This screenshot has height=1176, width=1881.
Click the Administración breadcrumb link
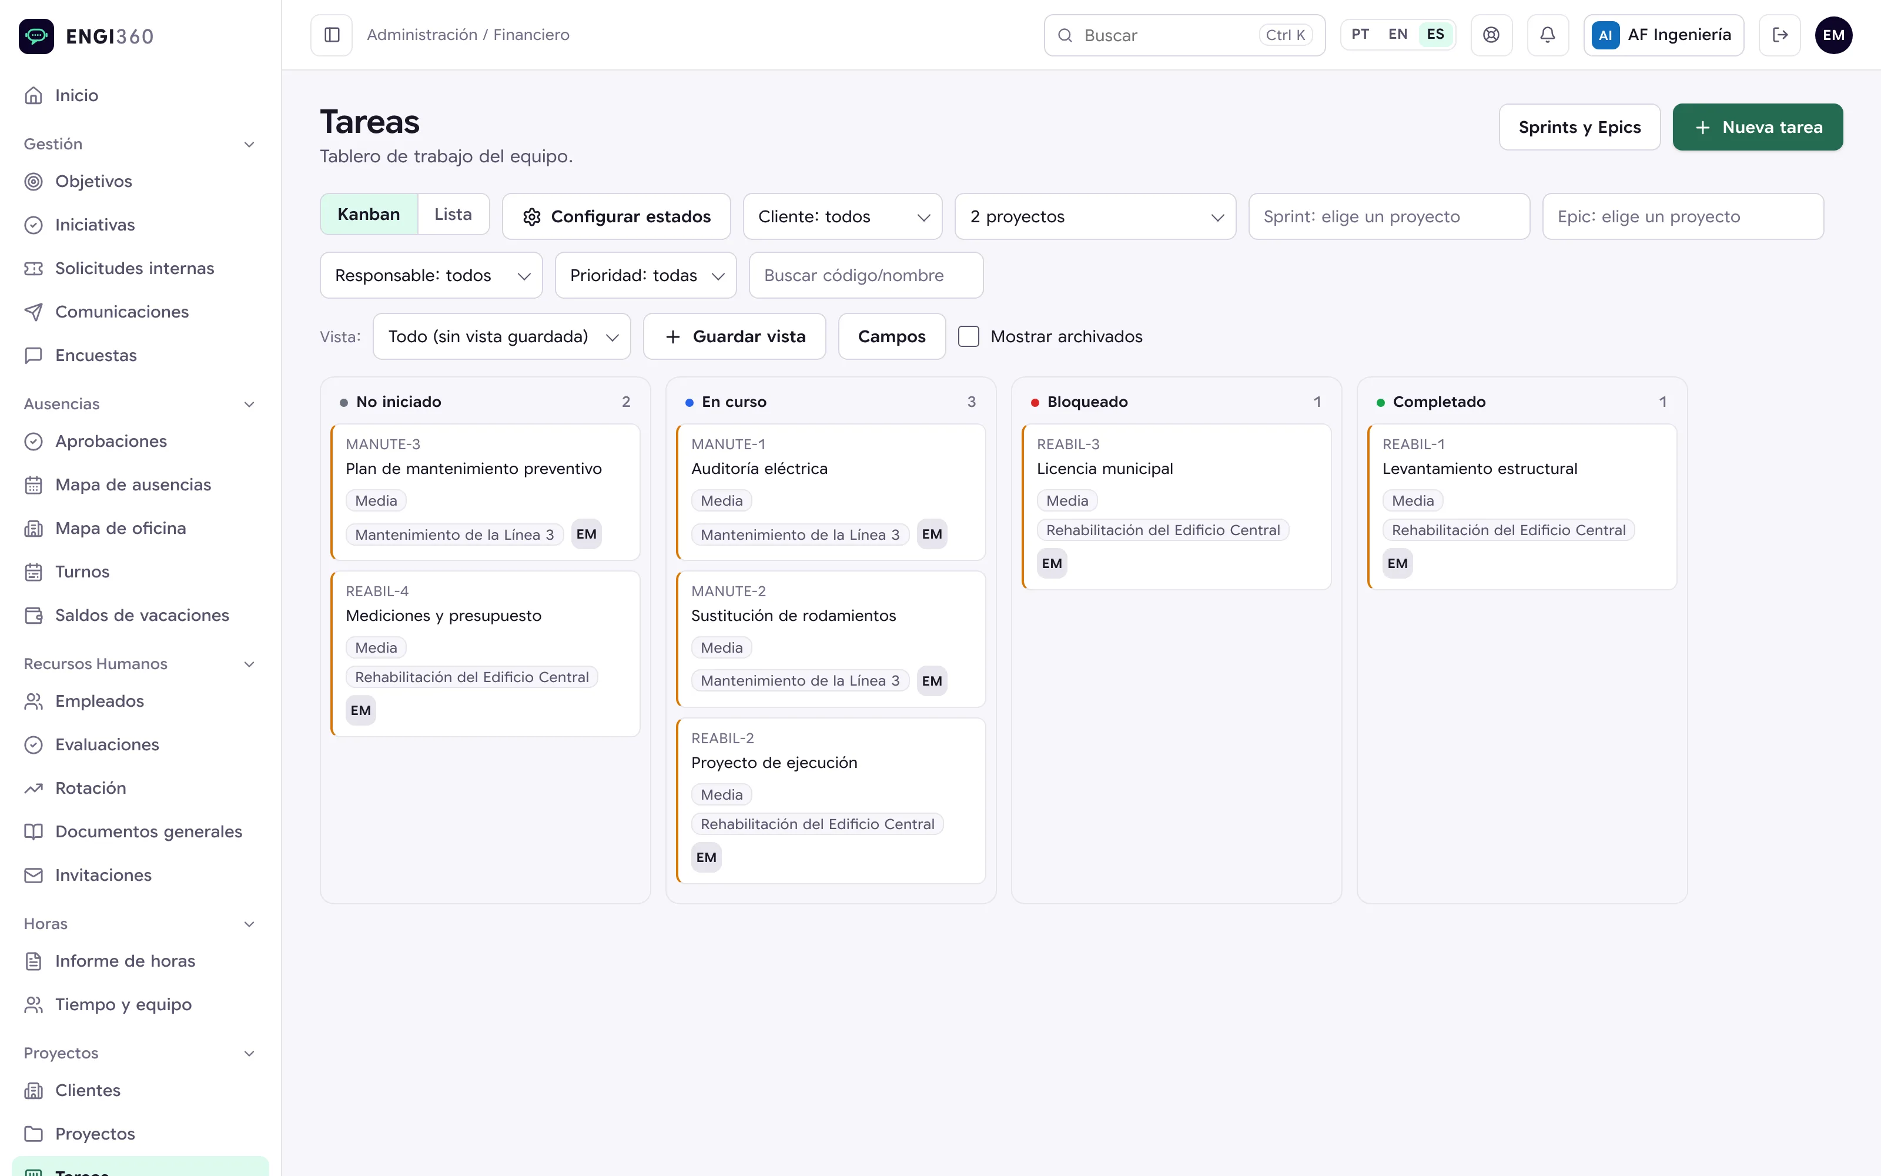(x=422, y=35)
